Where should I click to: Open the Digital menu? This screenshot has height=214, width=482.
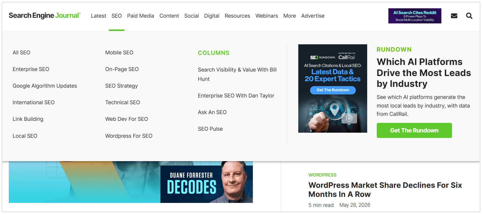(212, 16)
